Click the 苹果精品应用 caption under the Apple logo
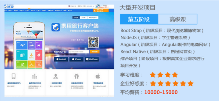The width and height of the screenshot is (219, 101). [x=98, y=83]
